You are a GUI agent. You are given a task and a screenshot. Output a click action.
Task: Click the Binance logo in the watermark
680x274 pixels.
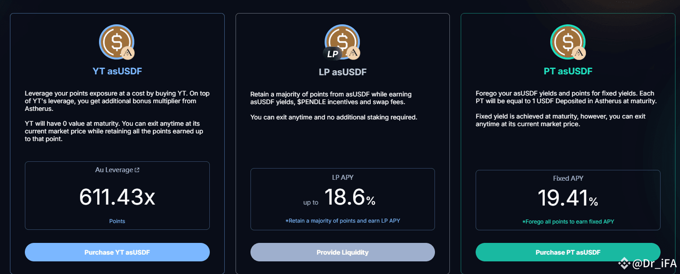pos(625,263)
